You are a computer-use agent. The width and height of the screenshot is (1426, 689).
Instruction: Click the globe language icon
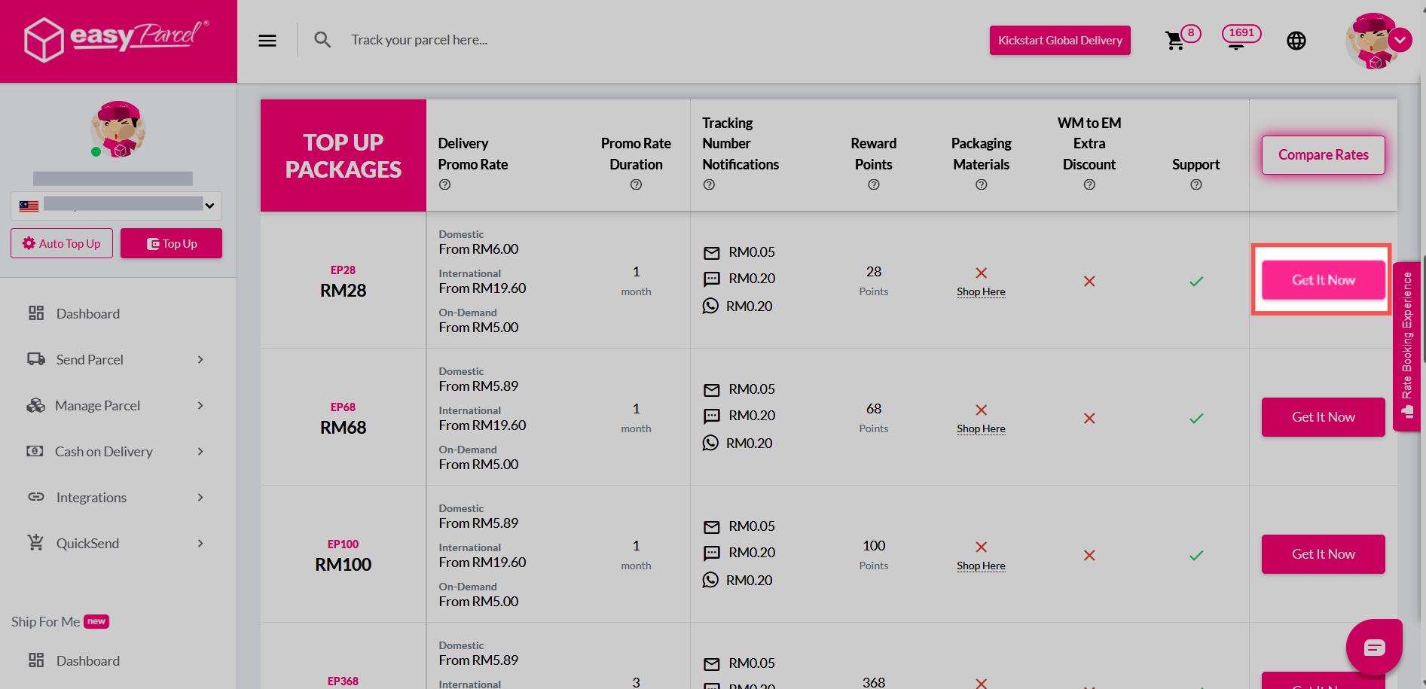1296,41
